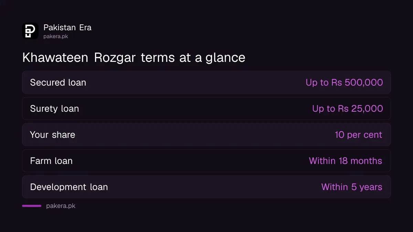Click the Up to Rs 500,000 value

344,82
